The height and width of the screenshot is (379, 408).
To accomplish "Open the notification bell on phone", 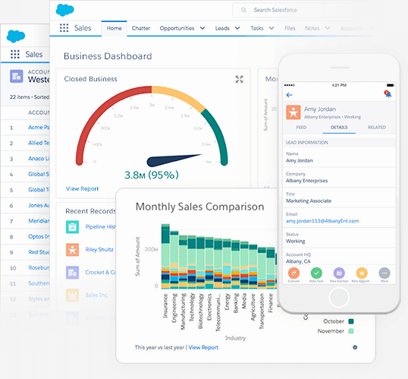I will point(388,94).
